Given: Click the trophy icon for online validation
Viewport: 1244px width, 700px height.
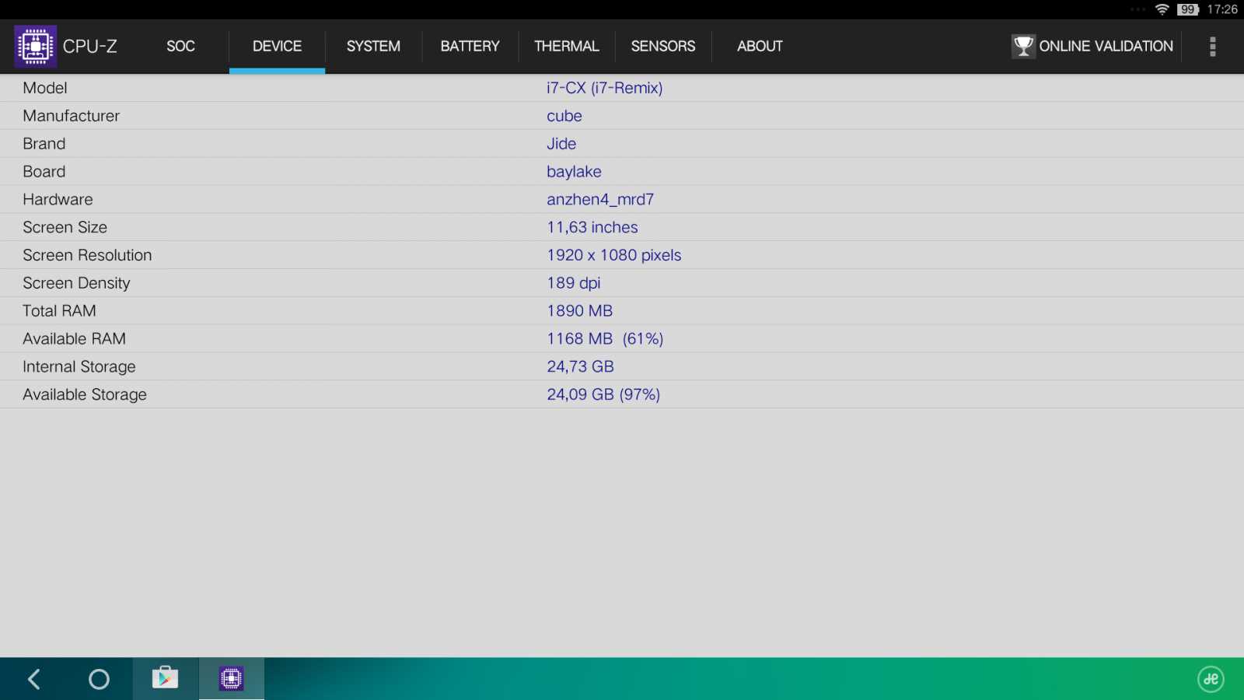Looking at the screenshot, I should tap(1023, 46).
